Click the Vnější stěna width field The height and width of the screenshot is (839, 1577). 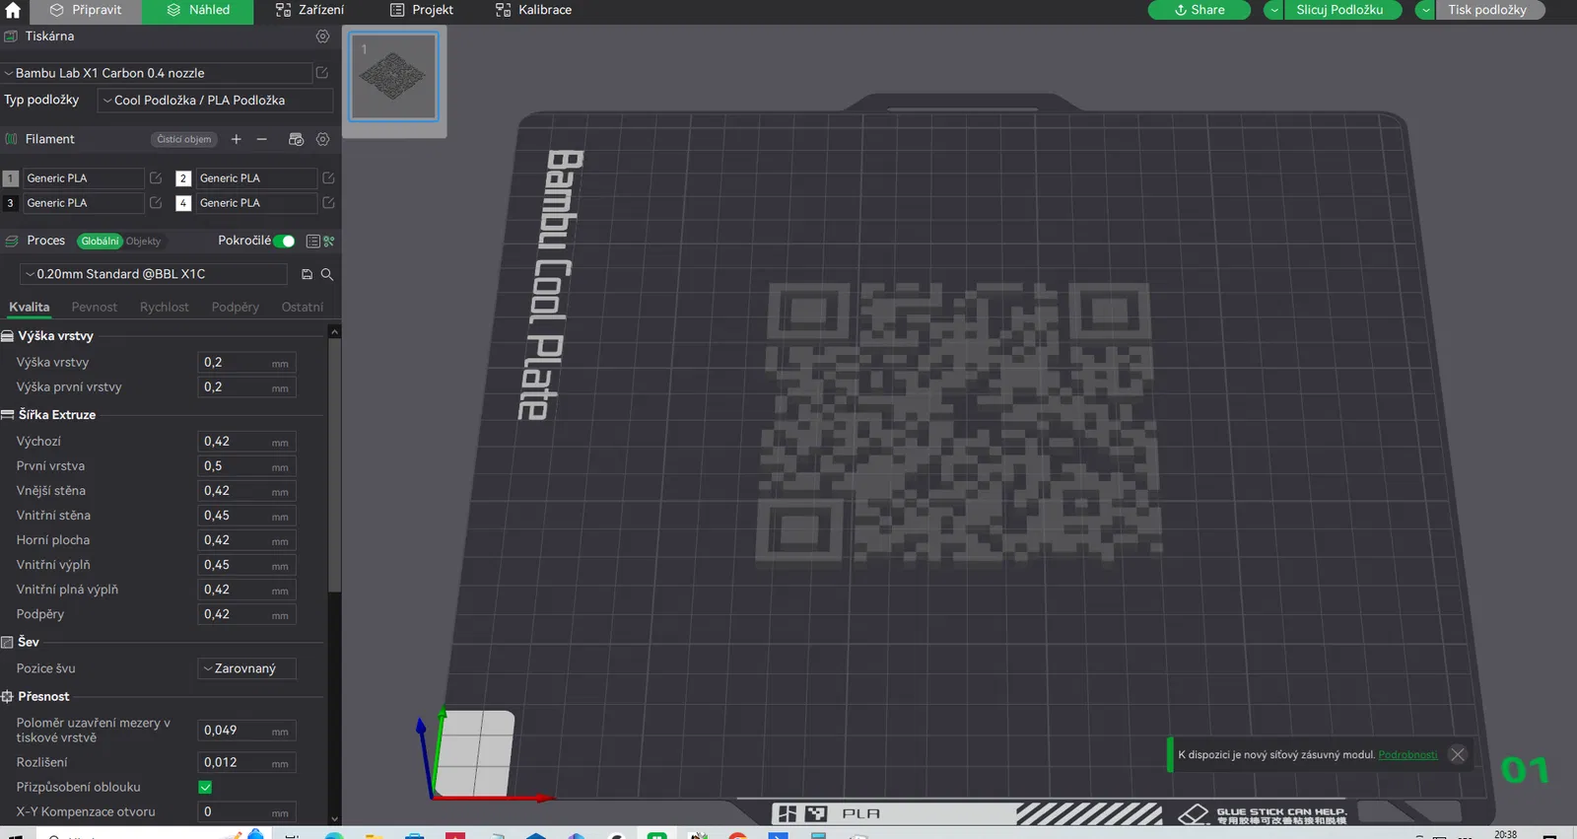pos(246,491)
